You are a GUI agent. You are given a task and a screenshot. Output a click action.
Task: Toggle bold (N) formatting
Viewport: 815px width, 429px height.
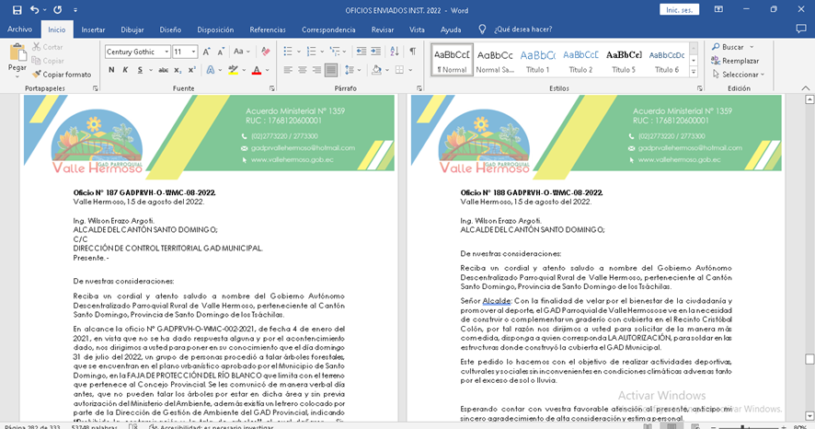coord(111,70)
